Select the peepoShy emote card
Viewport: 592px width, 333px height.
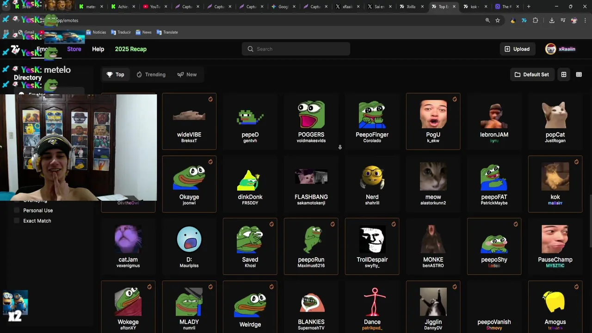[x=494, y=247]
